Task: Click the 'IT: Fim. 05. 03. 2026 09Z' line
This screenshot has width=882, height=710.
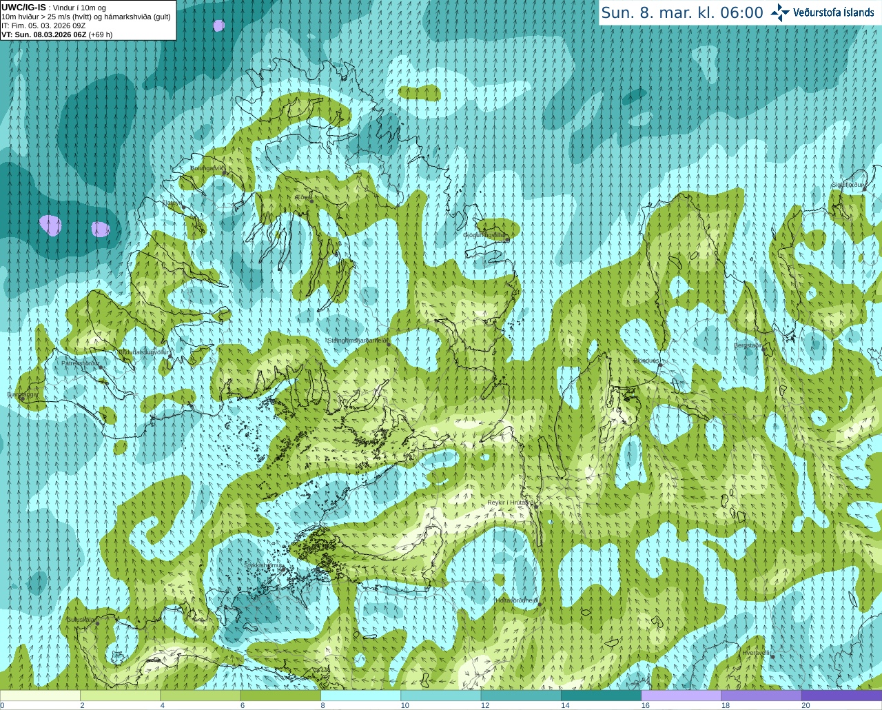Action: tap(43, 26)
